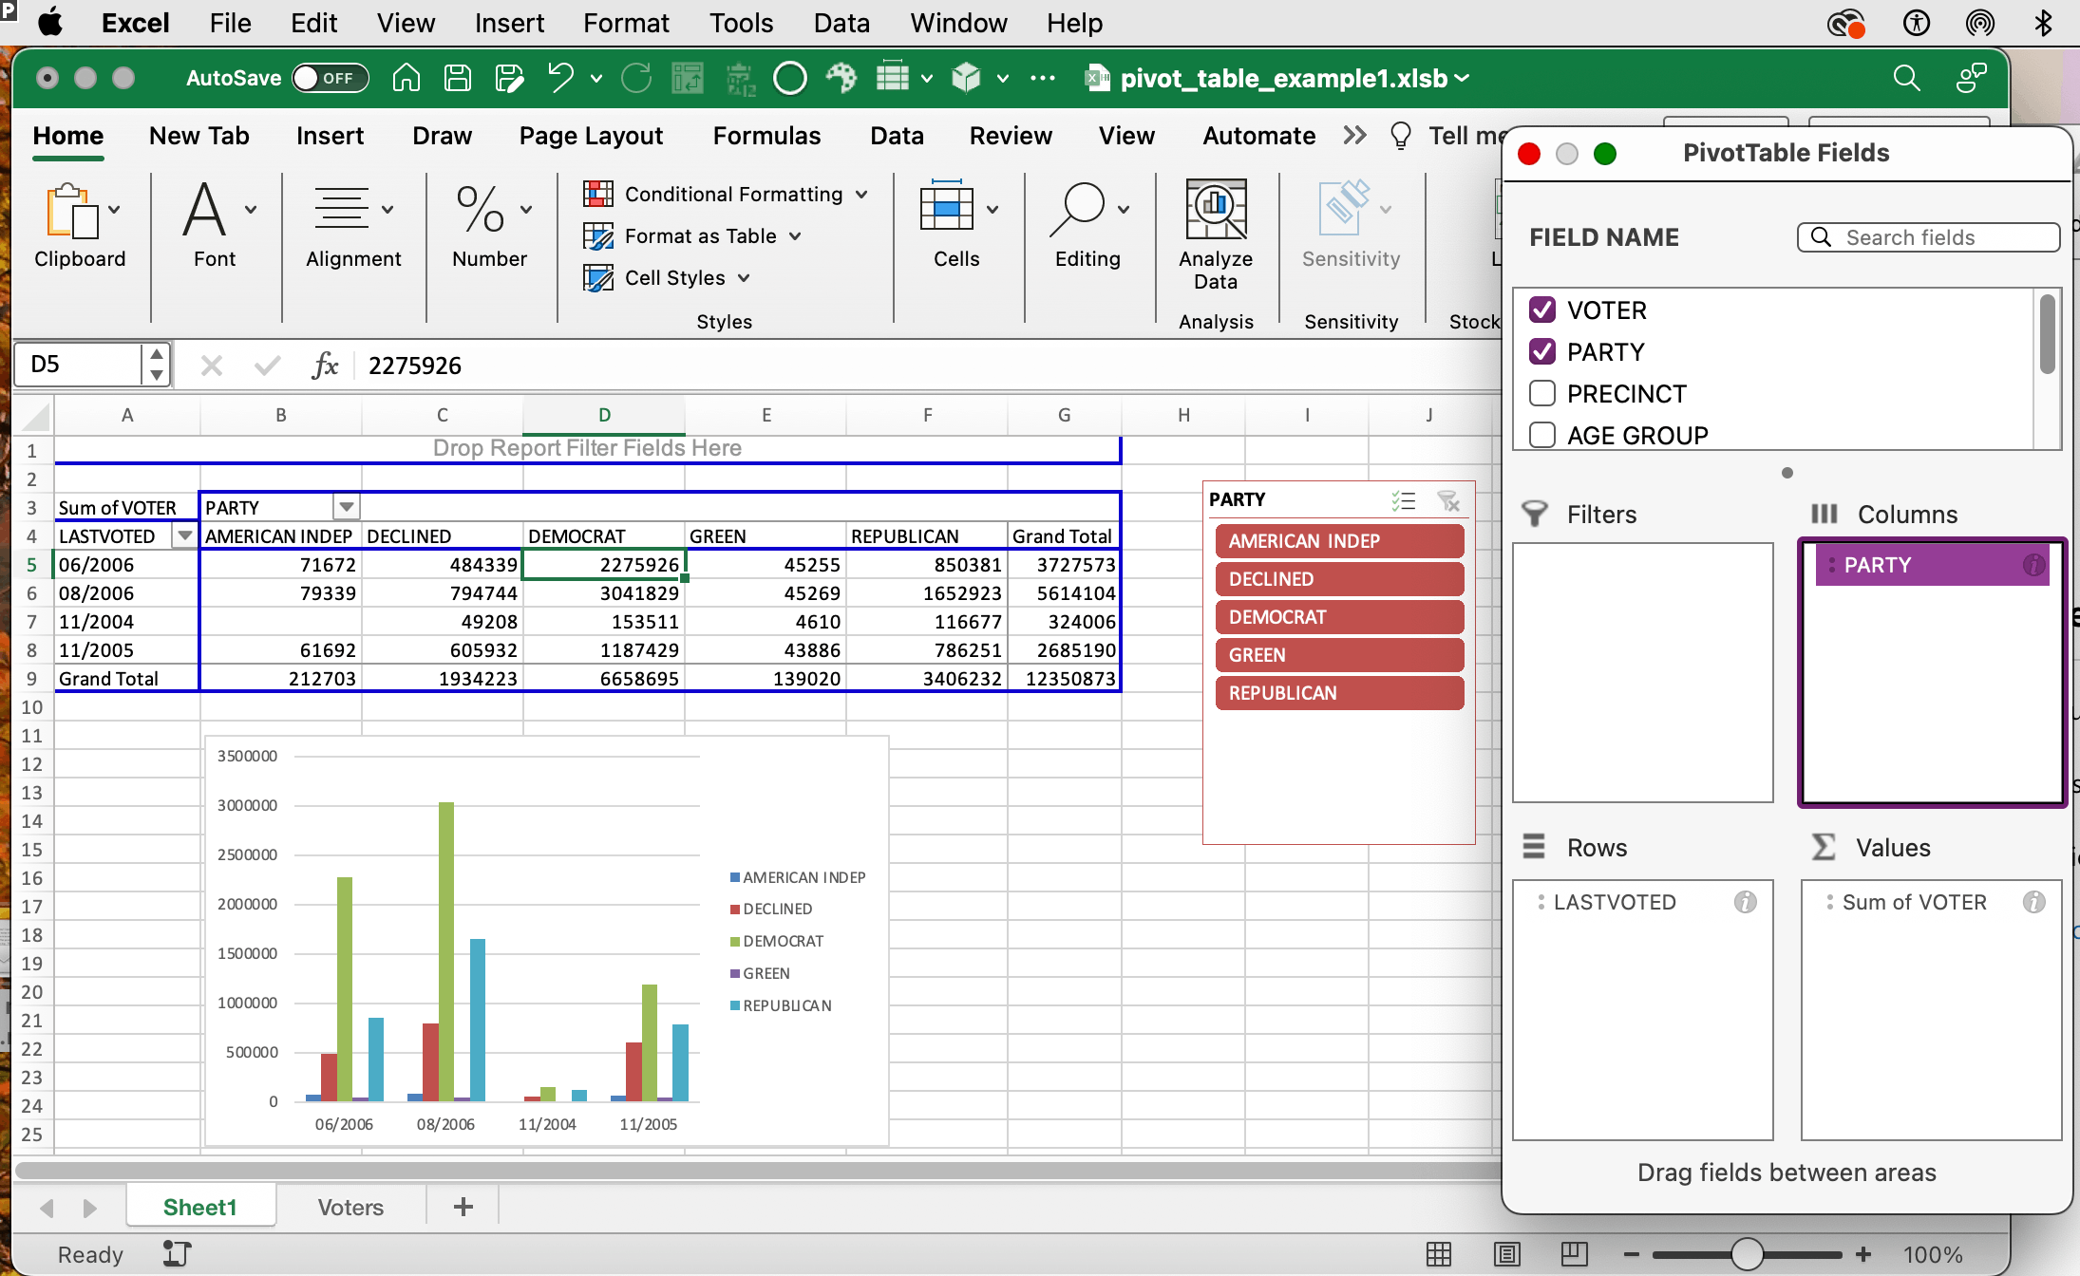Click the Undo arrow icon
Image resolution: width=2080 pixels, height=1276 pixels.
560,78
